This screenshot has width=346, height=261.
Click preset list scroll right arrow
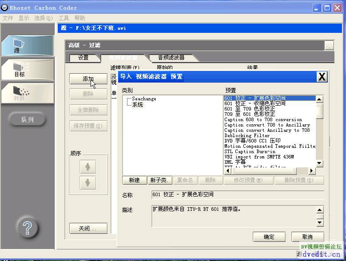(311, 170)
